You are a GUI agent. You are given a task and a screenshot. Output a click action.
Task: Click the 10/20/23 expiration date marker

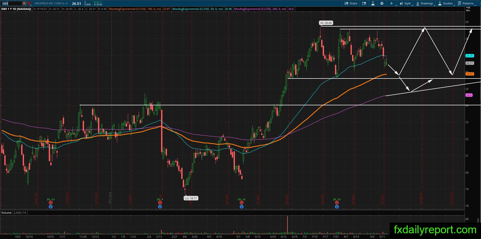click(421, 199)
